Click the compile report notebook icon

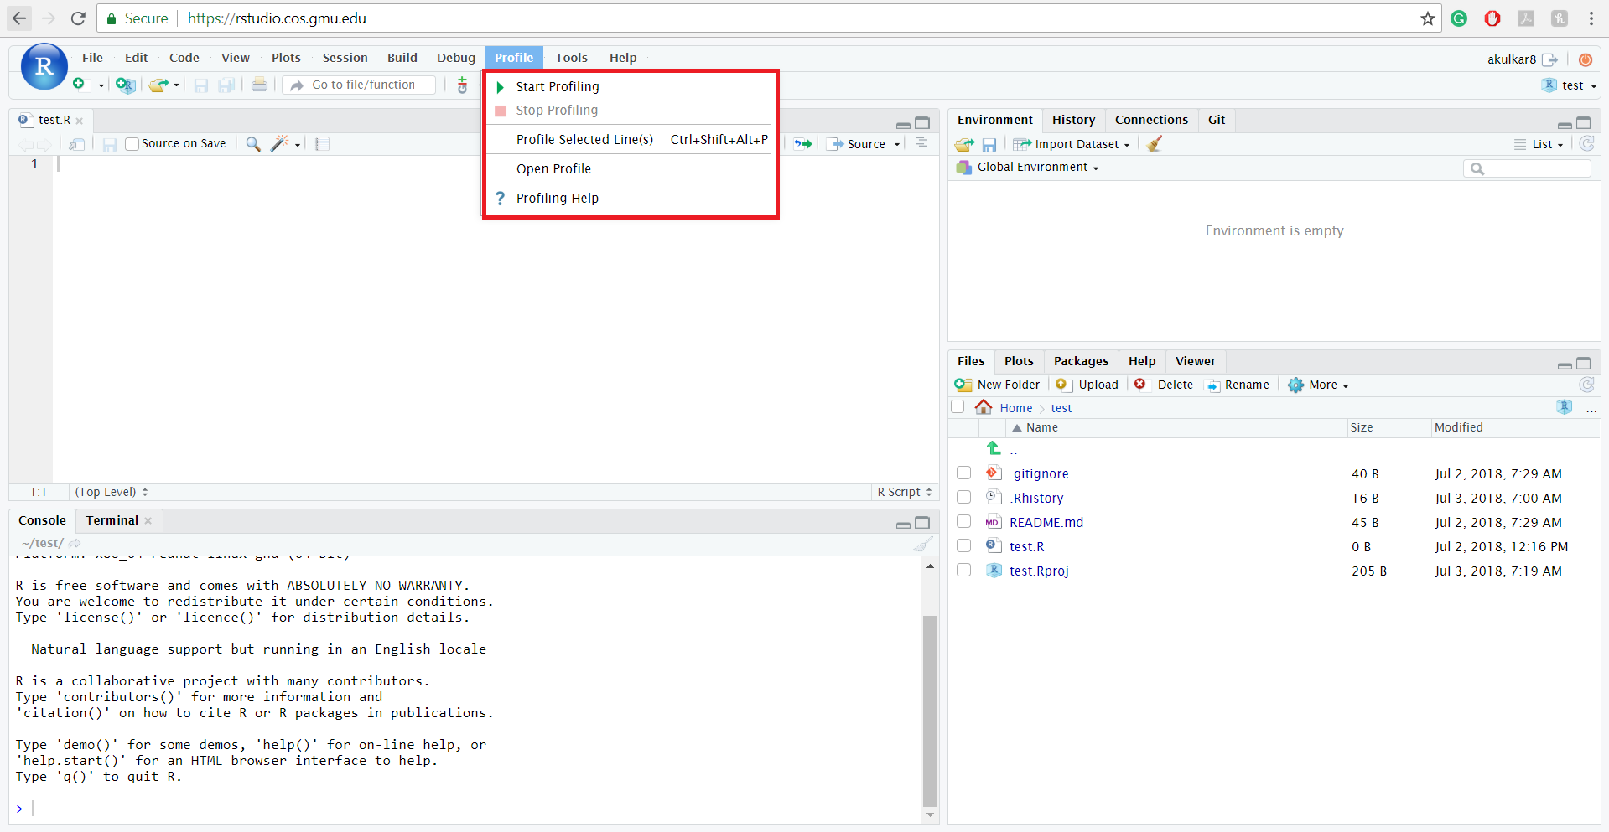coord(322,144)
